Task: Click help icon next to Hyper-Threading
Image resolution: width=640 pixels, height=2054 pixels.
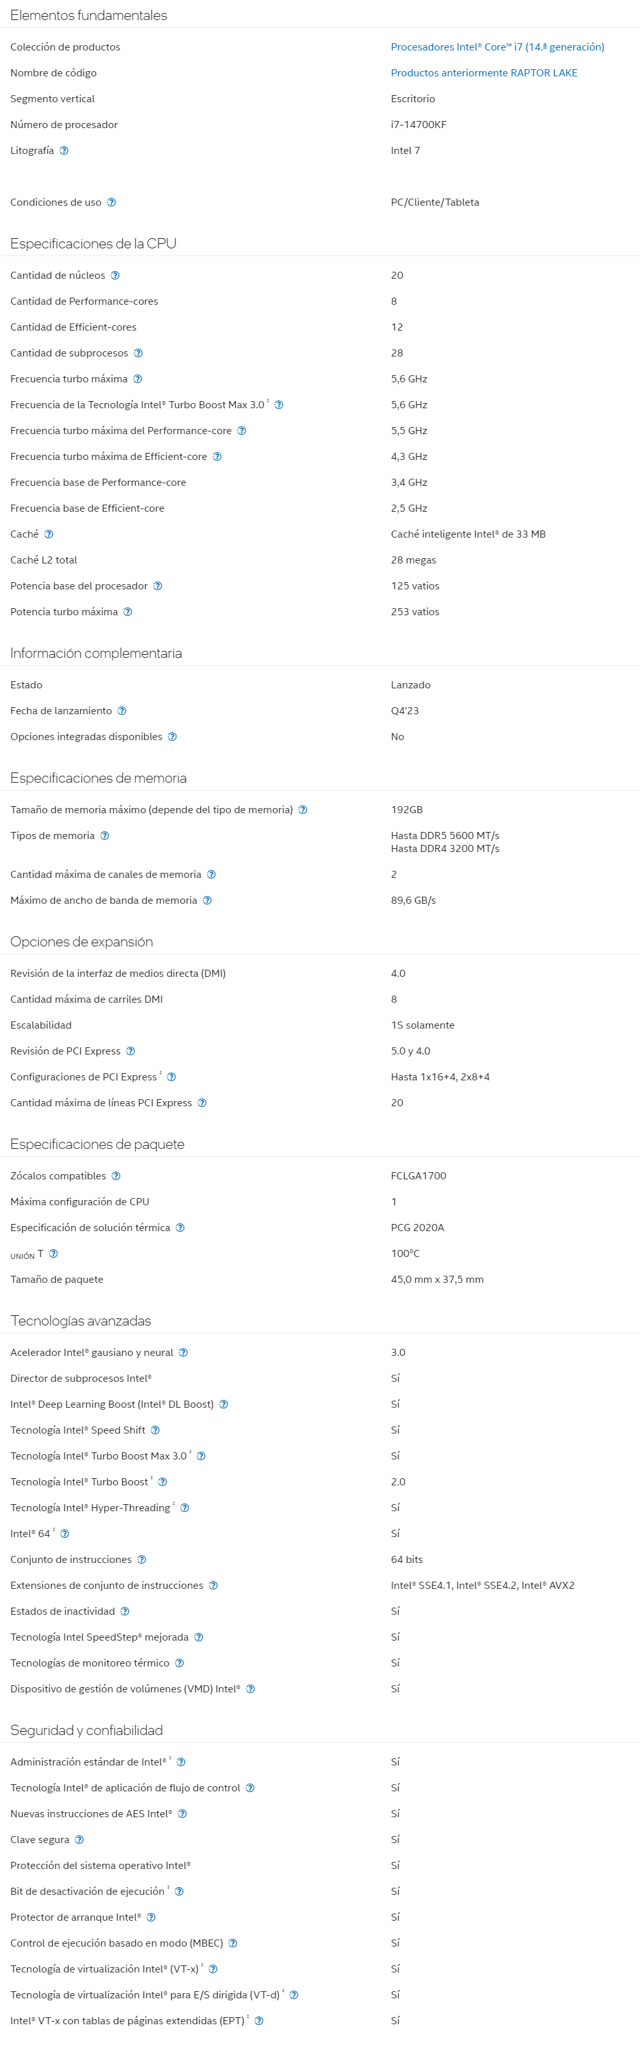Action: tap(185, 1508)
